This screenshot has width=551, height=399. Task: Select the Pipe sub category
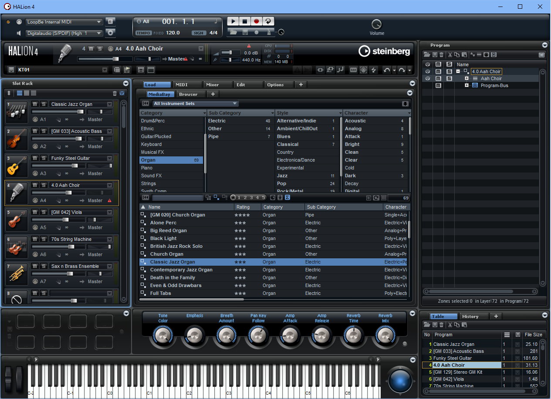pyautogui.click(x=240, y=136)
